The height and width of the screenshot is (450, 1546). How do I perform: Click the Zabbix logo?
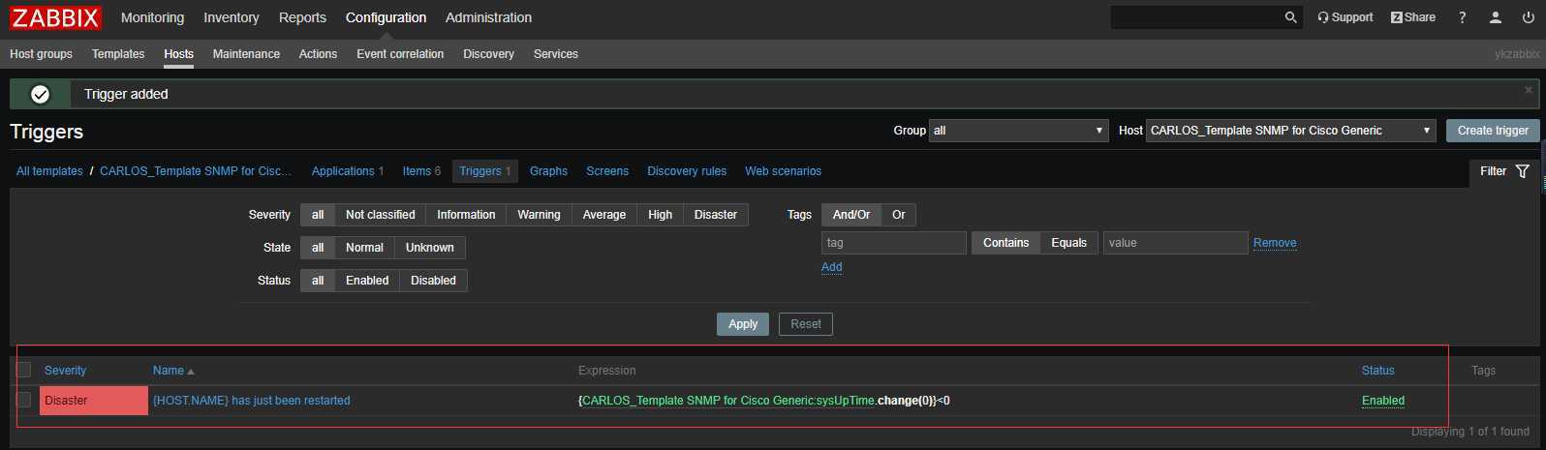point(55,17)
